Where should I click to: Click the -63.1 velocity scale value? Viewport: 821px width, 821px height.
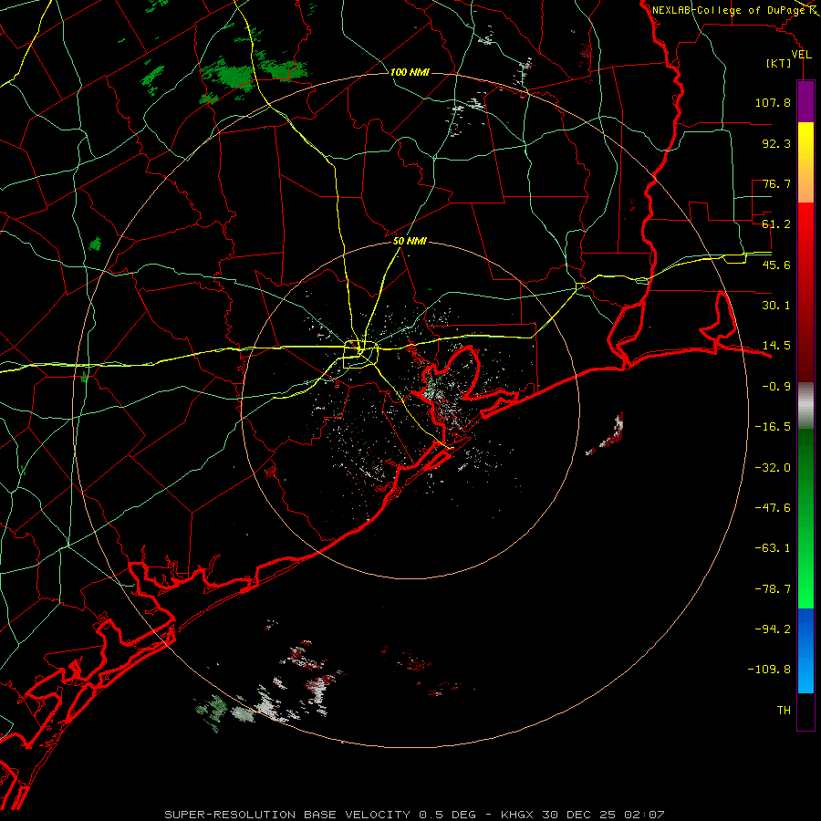pos(773,548)
